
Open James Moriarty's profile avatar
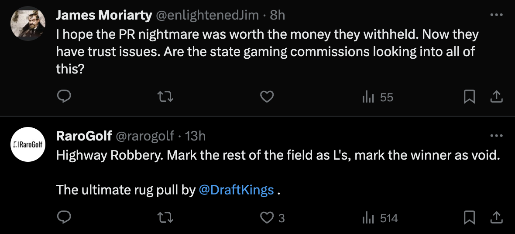point(28,23)
